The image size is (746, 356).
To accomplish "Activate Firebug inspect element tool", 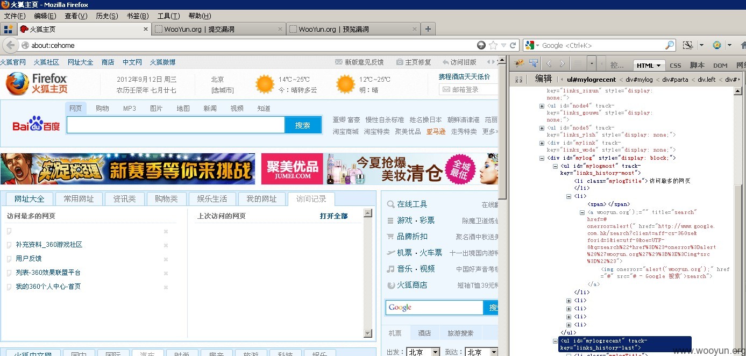I will [x=534, y=64].
